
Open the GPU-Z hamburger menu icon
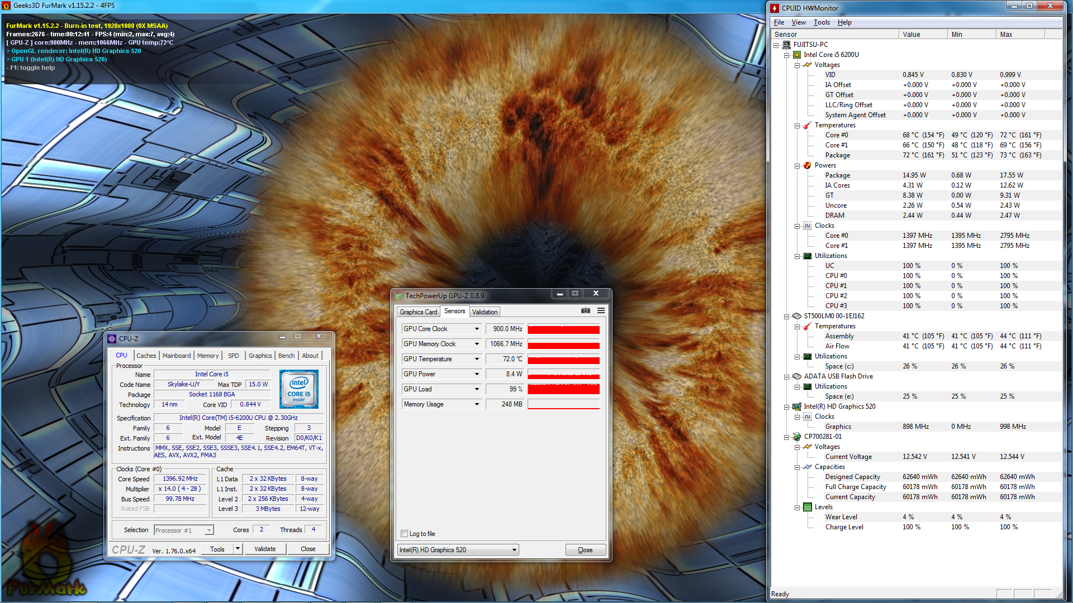pyautogui.click(x=601, y=310)
